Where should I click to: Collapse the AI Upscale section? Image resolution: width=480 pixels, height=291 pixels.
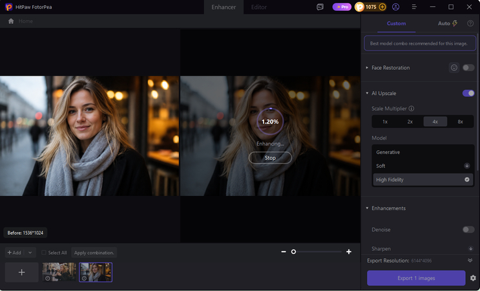tap(367, 93)
